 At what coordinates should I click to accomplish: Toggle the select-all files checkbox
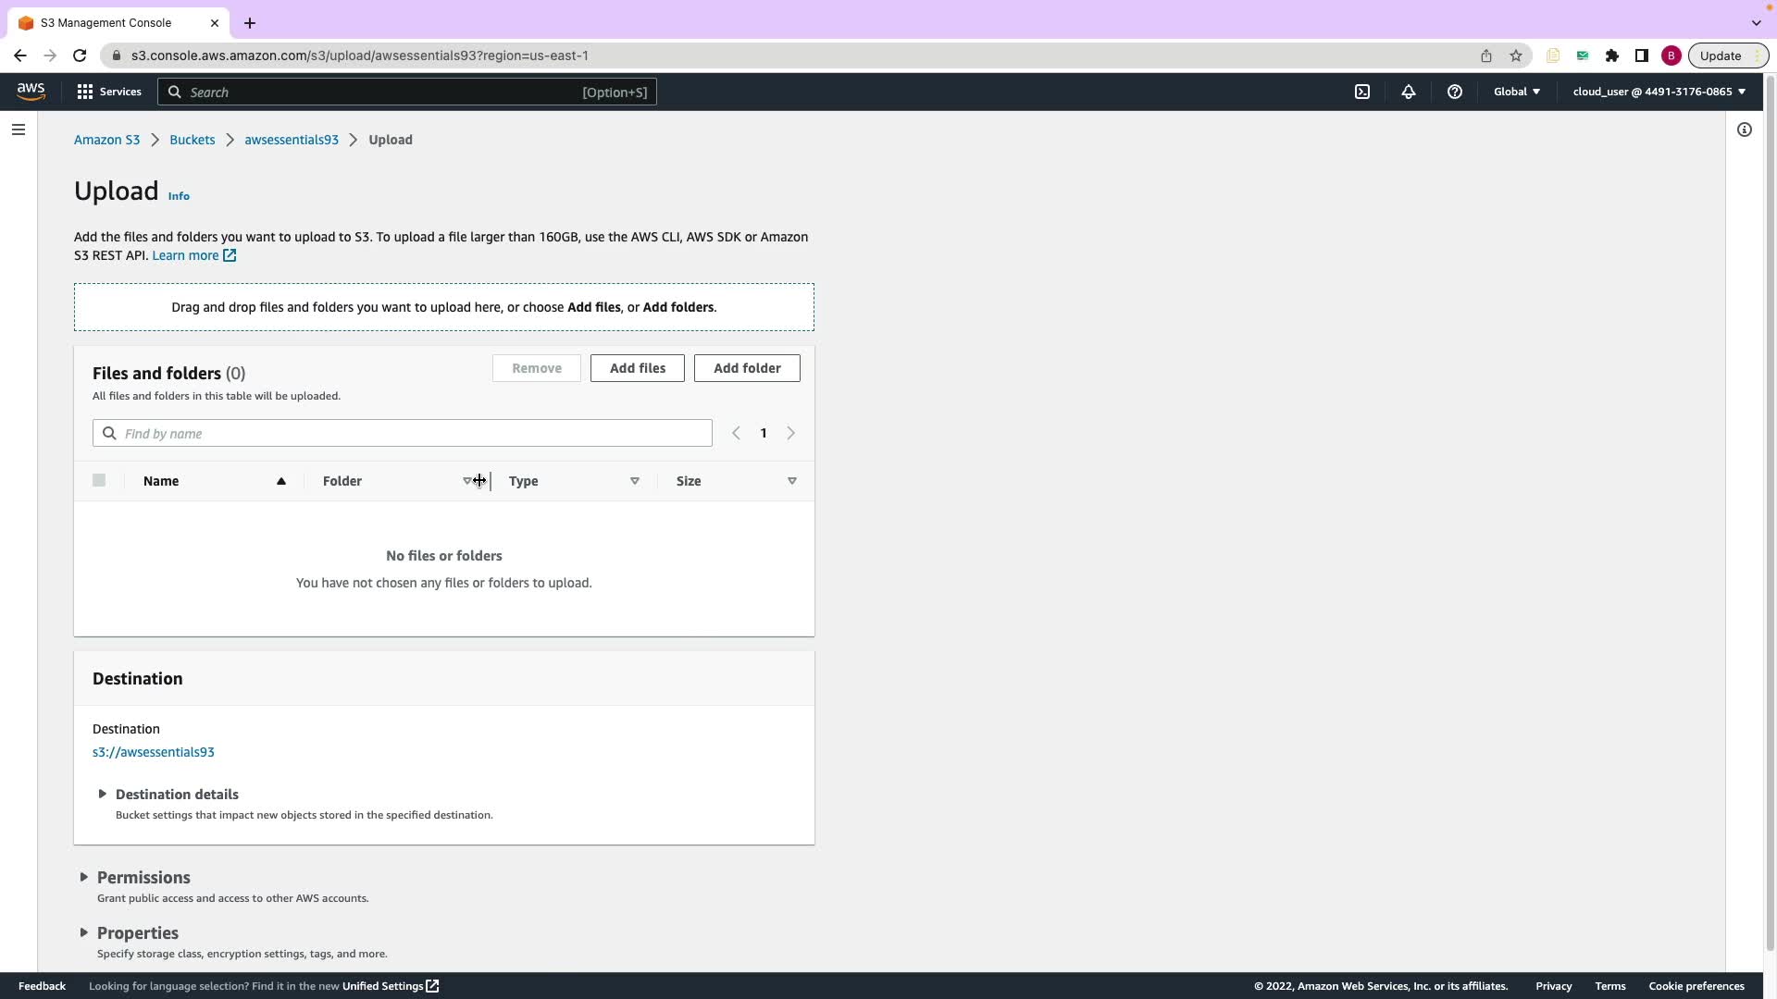[99, 480]
